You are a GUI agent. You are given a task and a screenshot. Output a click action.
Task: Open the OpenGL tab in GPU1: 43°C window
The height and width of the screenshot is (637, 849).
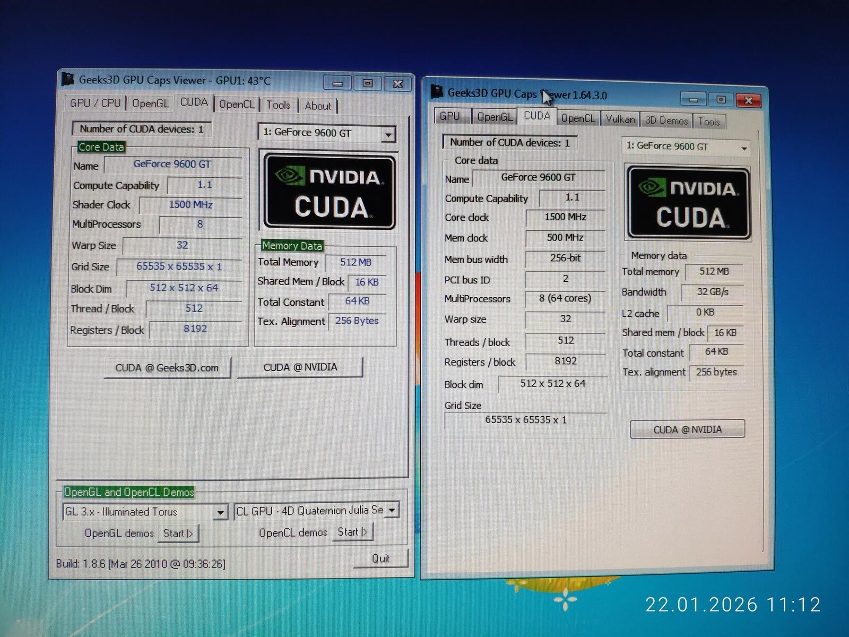[150, 104]
